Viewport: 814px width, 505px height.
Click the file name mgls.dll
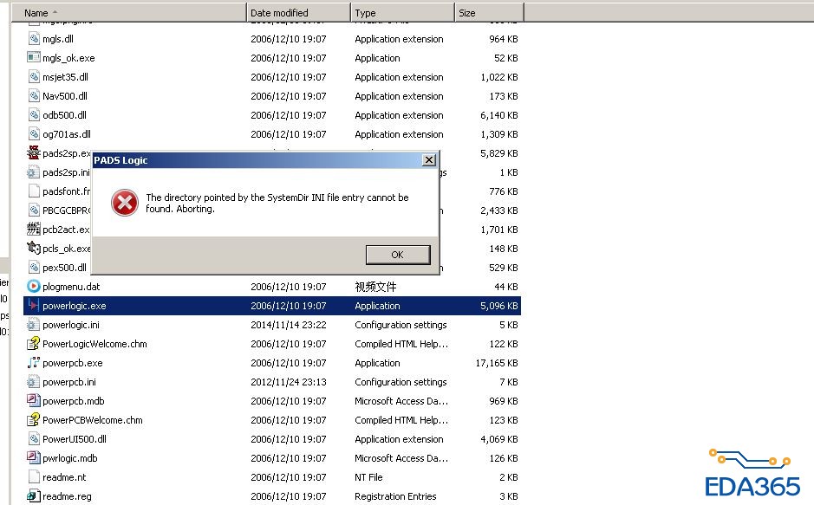point(58,39)
